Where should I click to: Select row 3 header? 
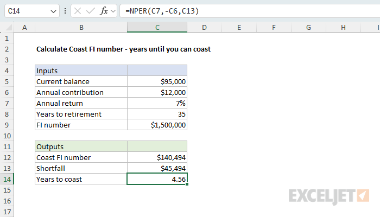coord(7,60)
